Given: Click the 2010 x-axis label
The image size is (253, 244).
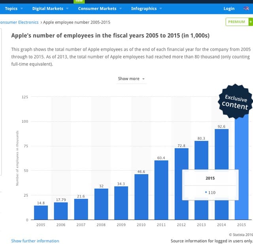Looking at the screenshot, I should coord(141,225).
